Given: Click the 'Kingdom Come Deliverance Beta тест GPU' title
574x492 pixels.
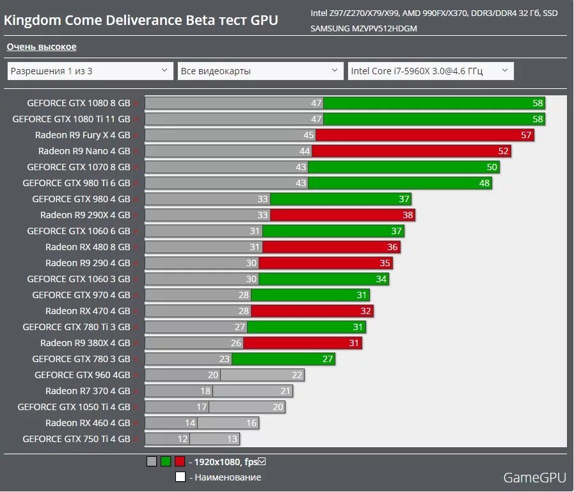Looking at the screenshot, I should [x=141, y=20].
